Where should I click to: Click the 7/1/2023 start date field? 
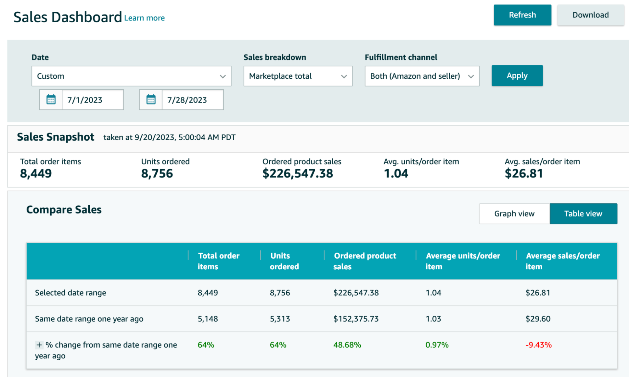(93, 99)
